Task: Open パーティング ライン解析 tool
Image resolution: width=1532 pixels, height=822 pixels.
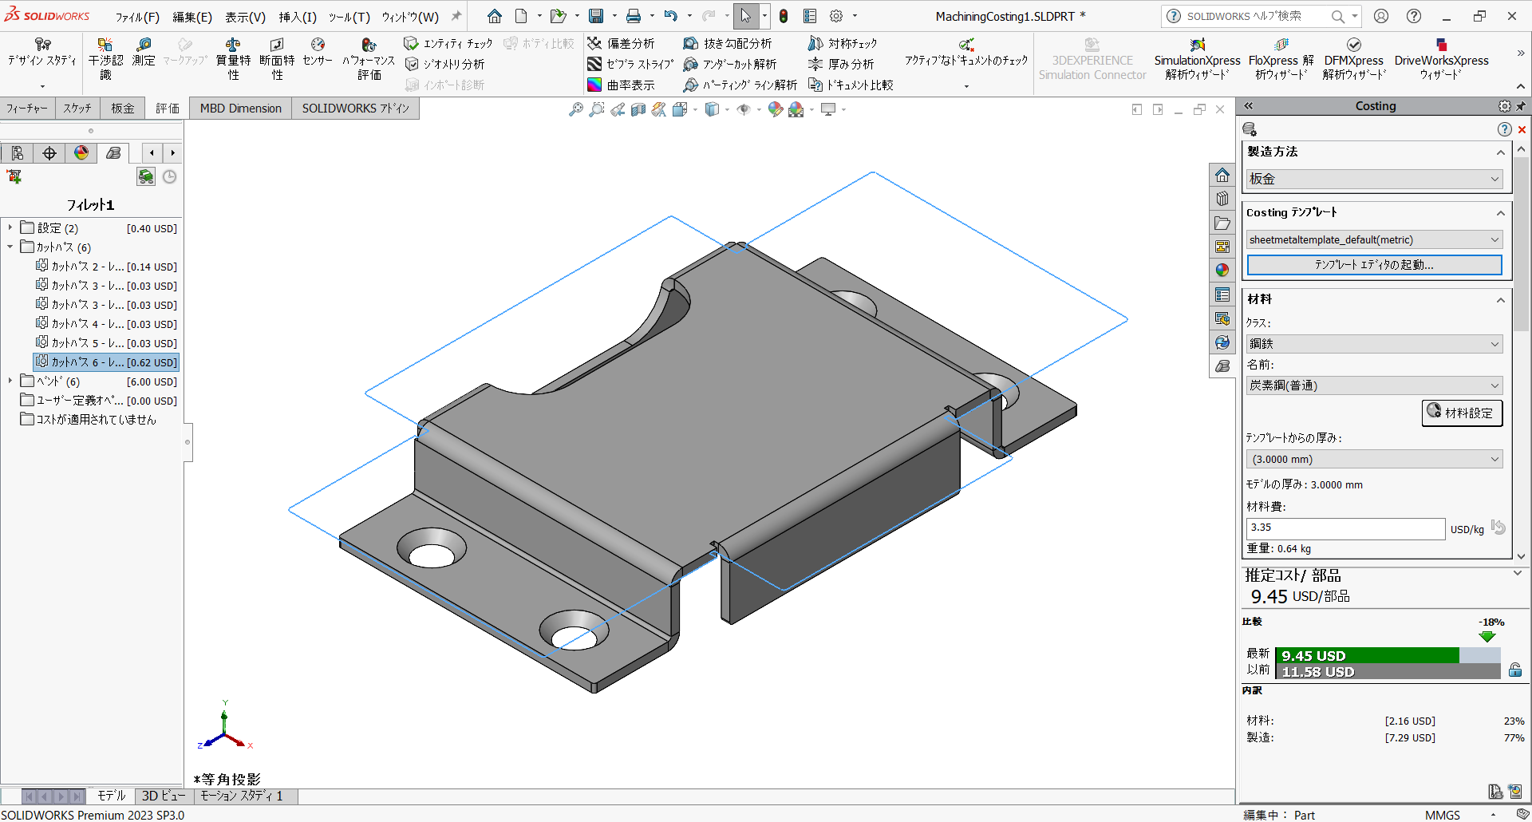Action: coord(740,85)
